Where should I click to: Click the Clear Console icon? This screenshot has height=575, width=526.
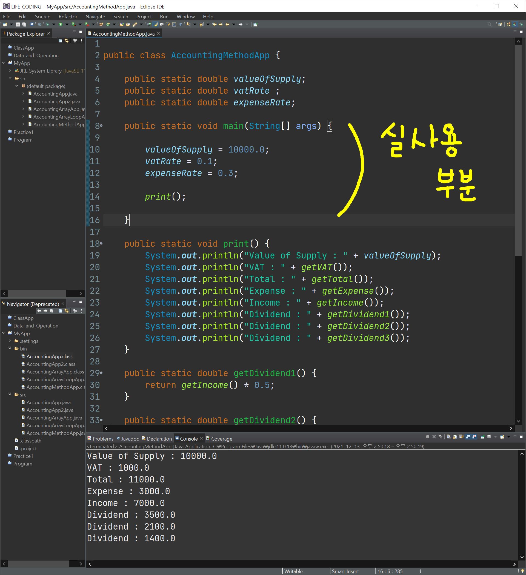tap(448, 437)
